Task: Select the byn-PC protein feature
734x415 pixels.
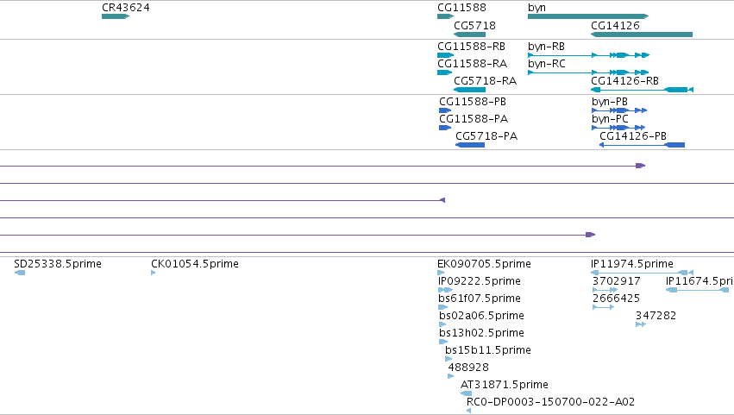Action: click(618, 128)
